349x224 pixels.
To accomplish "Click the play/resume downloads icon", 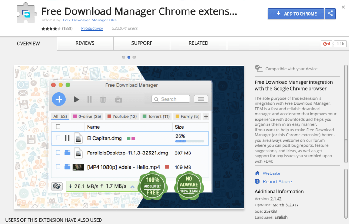I will click(76, 100).
